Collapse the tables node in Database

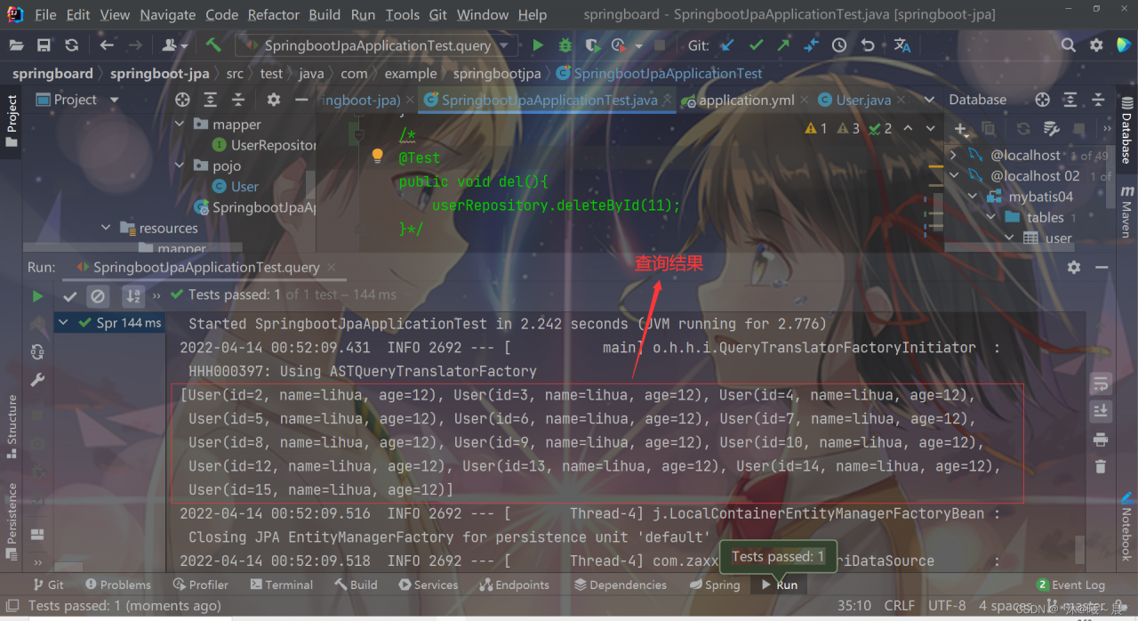coord(991,217)
